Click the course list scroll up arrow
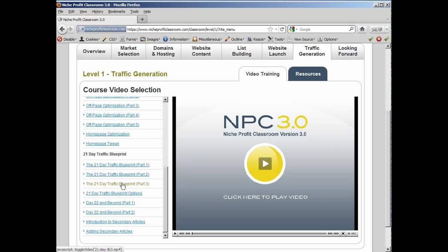 [166, 99]
